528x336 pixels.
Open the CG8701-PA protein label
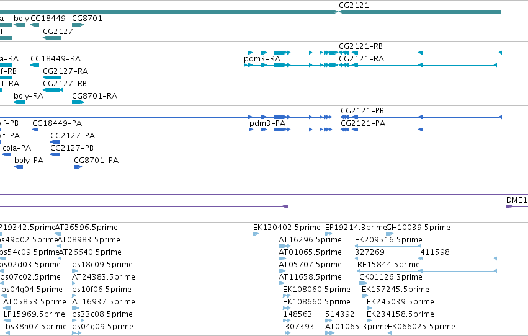point(96,161)
